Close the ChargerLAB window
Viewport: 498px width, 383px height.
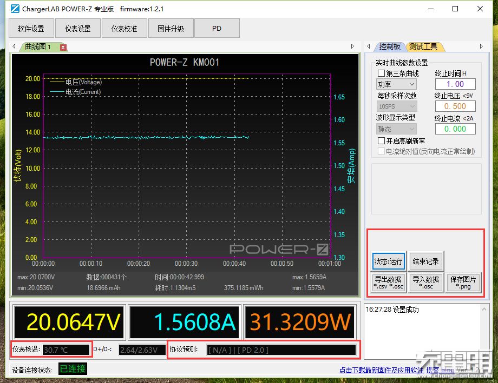(x=480, y=9)
